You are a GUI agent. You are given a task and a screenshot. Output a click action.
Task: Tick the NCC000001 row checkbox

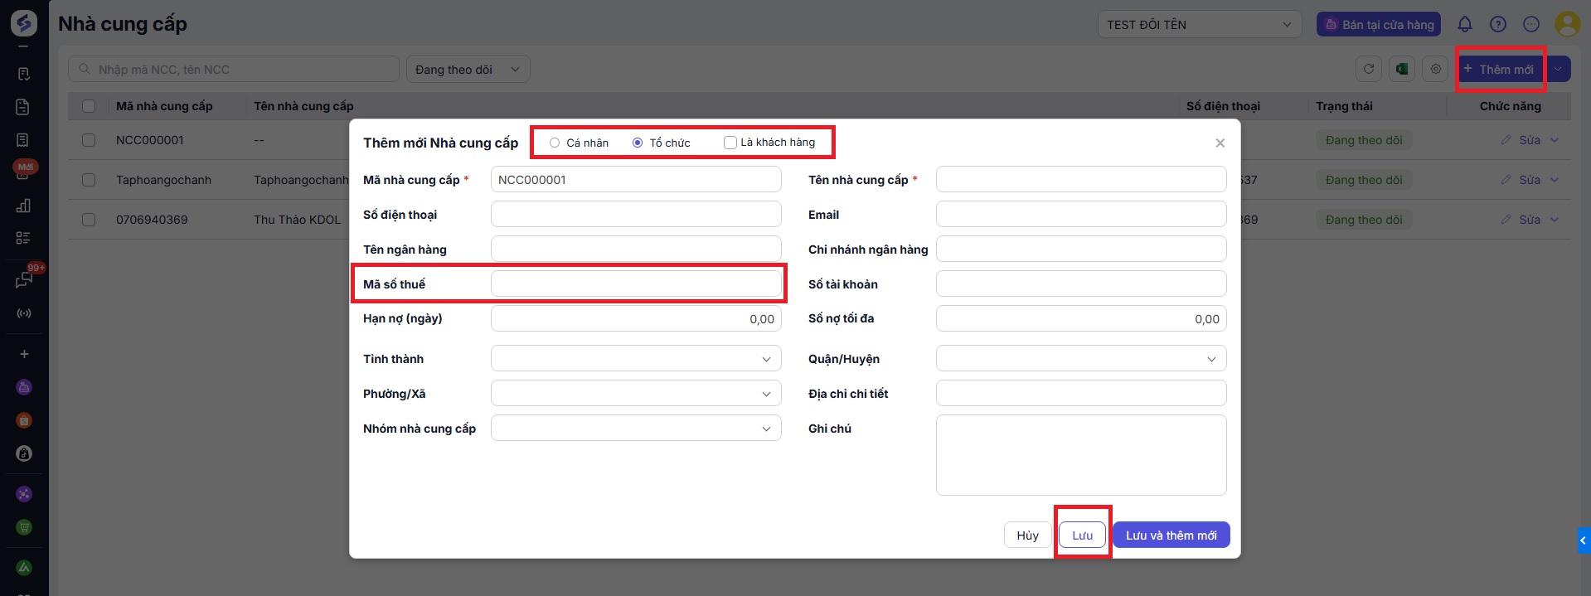pos(89,140)
